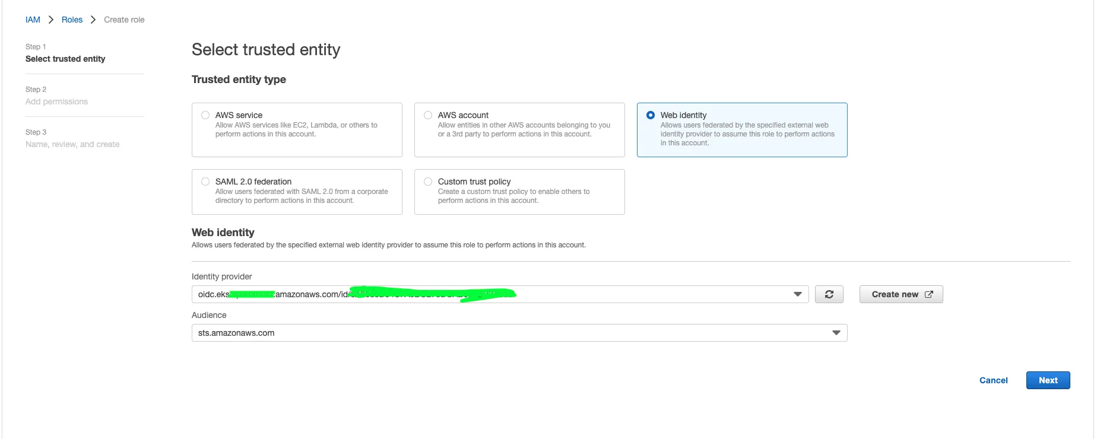Screen dimensions: 1097x439
Task: Cancel role creation
Action: [994, 380]
